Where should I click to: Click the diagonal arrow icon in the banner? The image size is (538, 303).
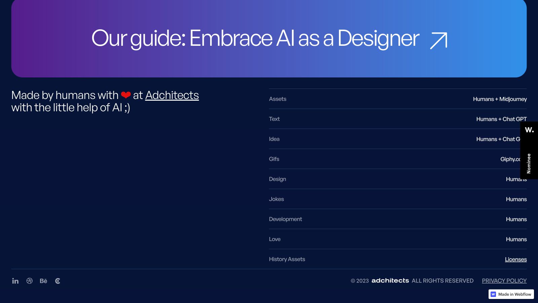tap(439, 41)
